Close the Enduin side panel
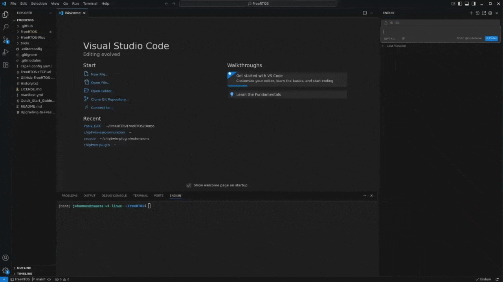This screenshot has width=503, height=282. (497, 13)
